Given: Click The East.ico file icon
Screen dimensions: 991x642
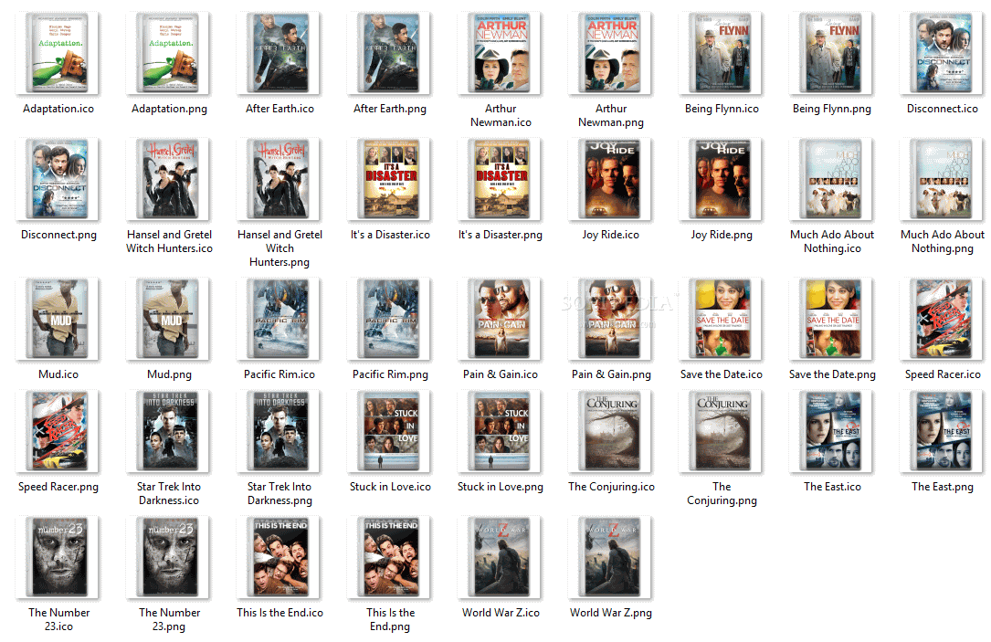Looking at the screenshot, I should pos(832,432).
